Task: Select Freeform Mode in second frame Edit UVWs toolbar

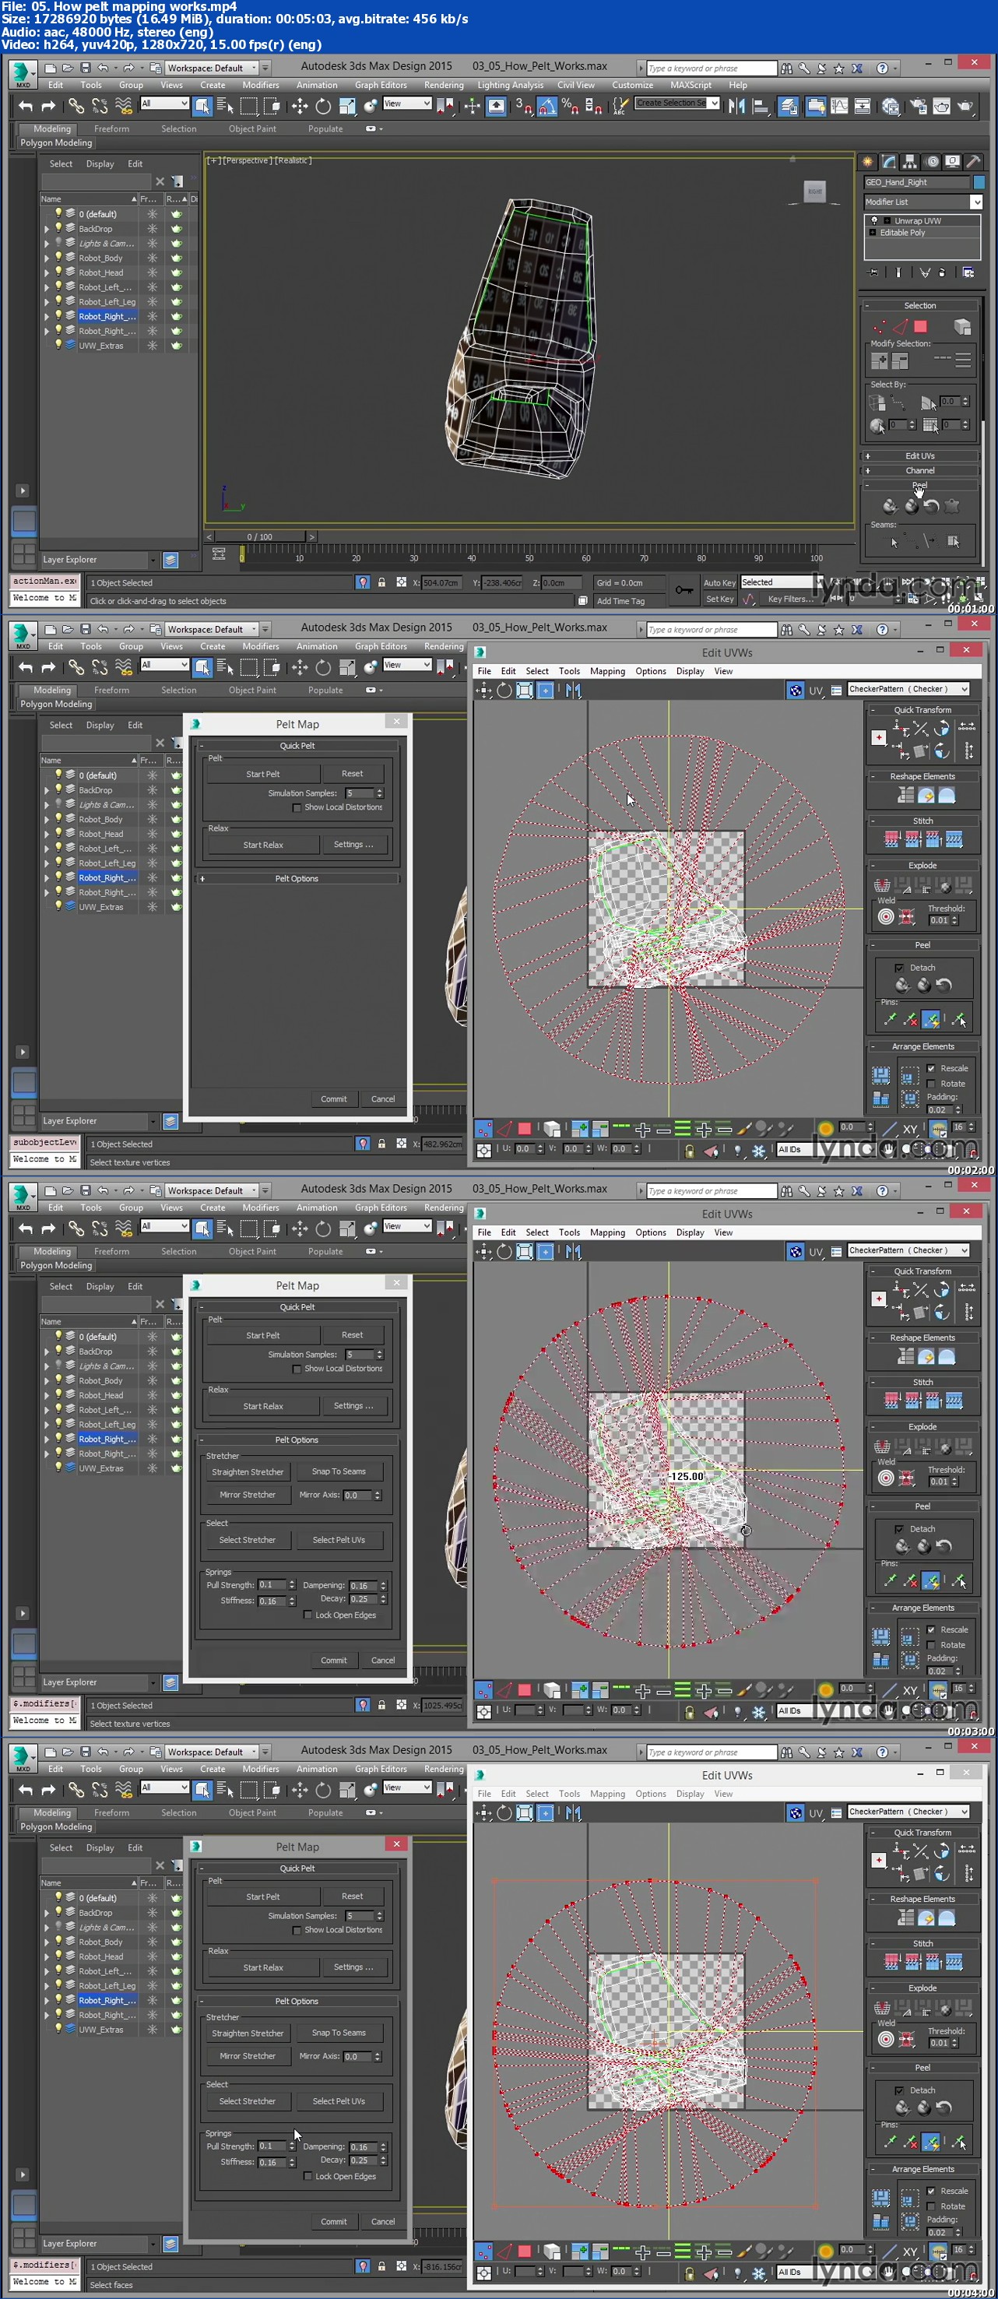Action: (x=546, y=690)
